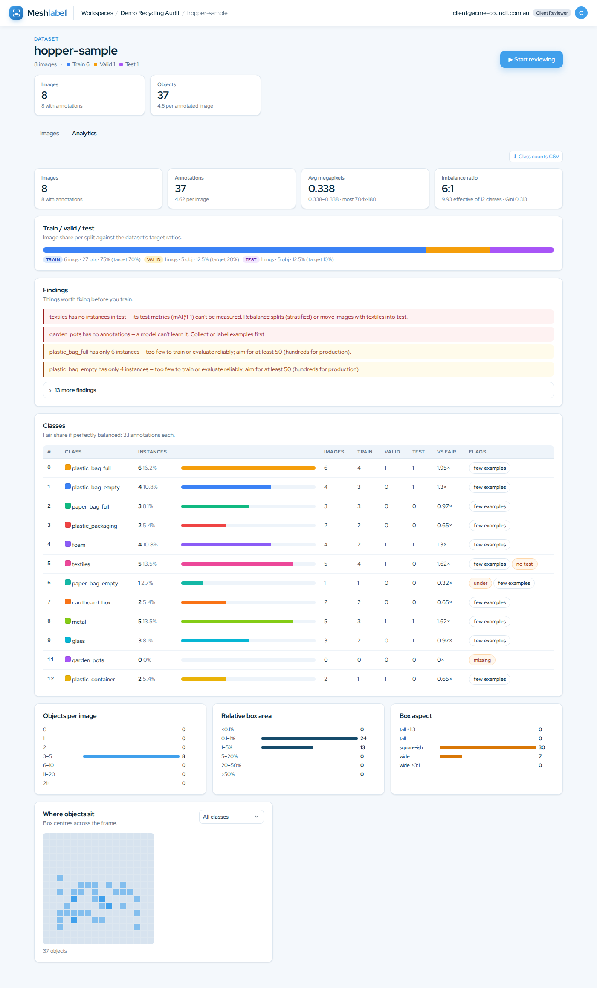
Task: Click the foam purple swatch
Action: [x=68, y=544]
